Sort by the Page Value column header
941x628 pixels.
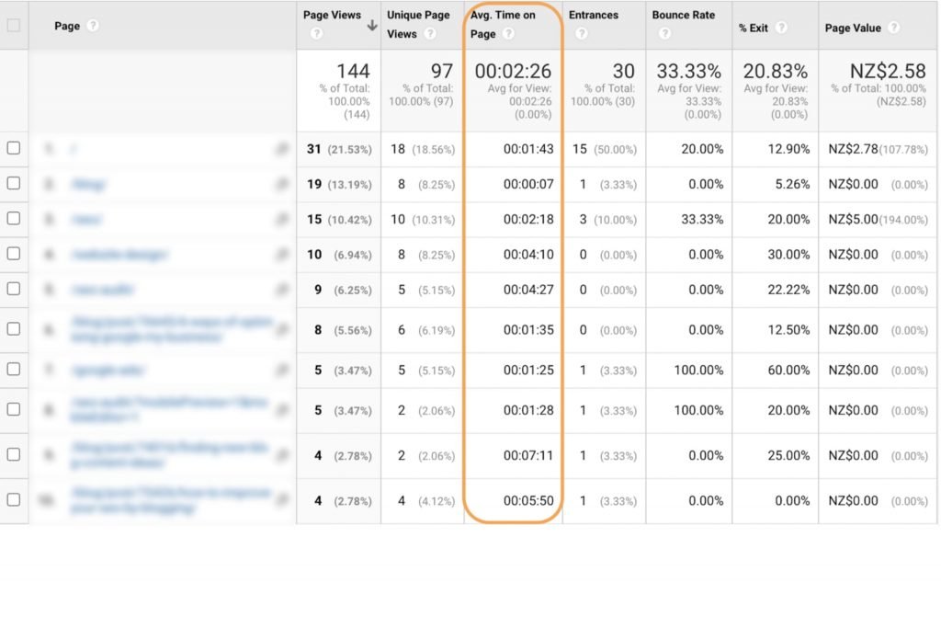point(853,28)
